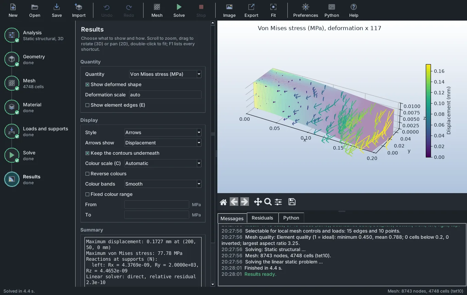Go to the next plot view arrow
Image resolution: width=467 pixels, height=295 pixels.
(244, 202)
